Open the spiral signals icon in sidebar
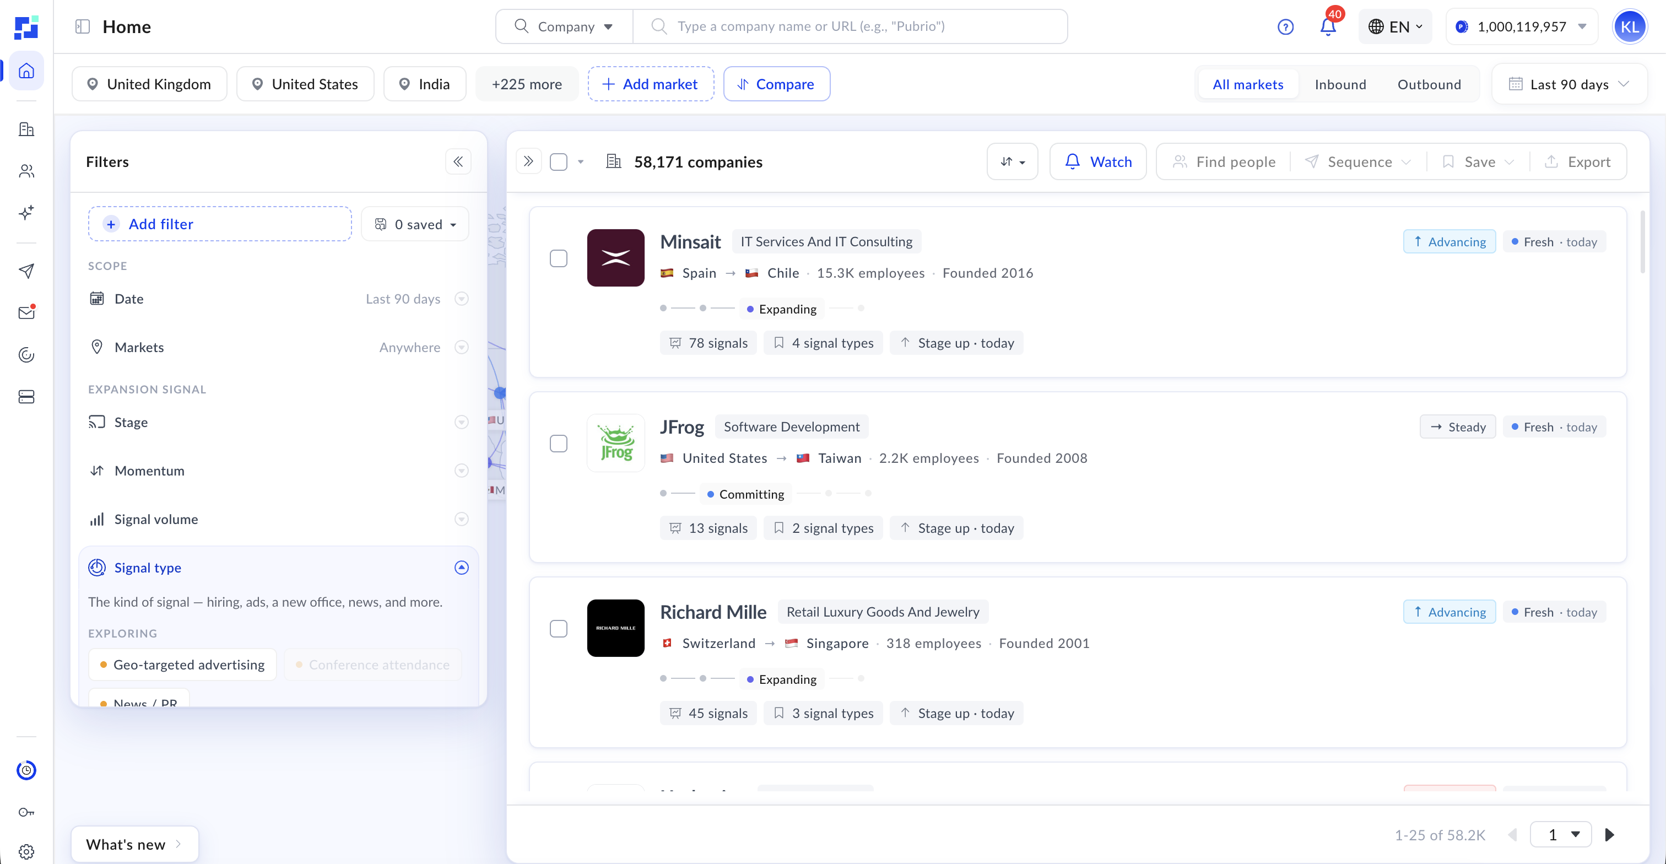1666x864 pixels. click(x=26, y=354)
